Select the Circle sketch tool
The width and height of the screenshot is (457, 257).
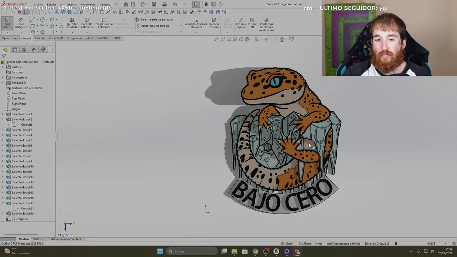[x=42, y=20]
